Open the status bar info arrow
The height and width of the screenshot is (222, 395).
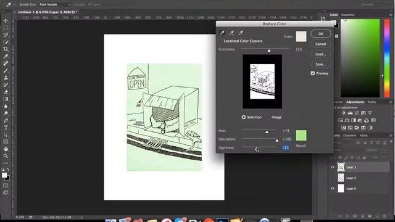[x=81, y=217]
